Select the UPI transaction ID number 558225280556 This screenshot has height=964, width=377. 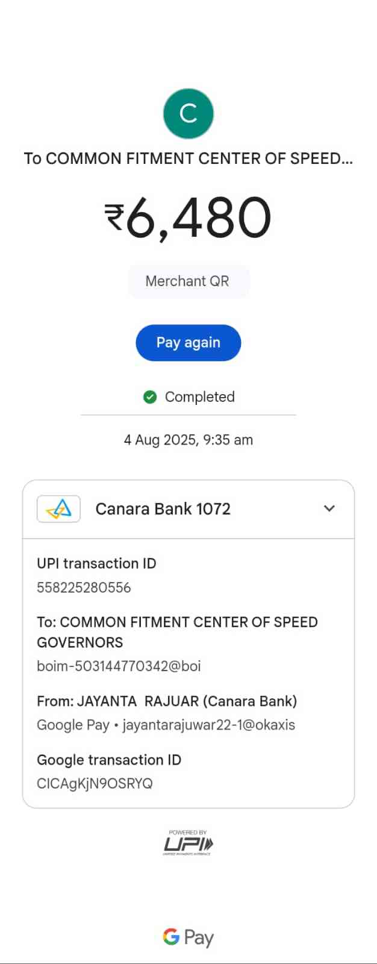84,587
